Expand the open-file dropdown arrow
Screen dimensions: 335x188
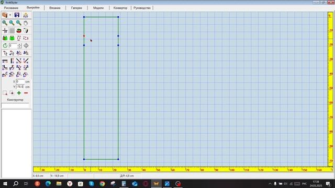click(x=10, y=15)
